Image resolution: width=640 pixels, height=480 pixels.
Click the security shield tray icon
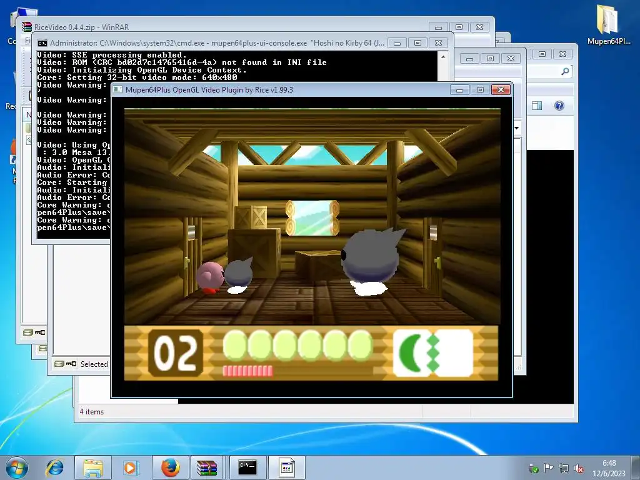(532, 469)
